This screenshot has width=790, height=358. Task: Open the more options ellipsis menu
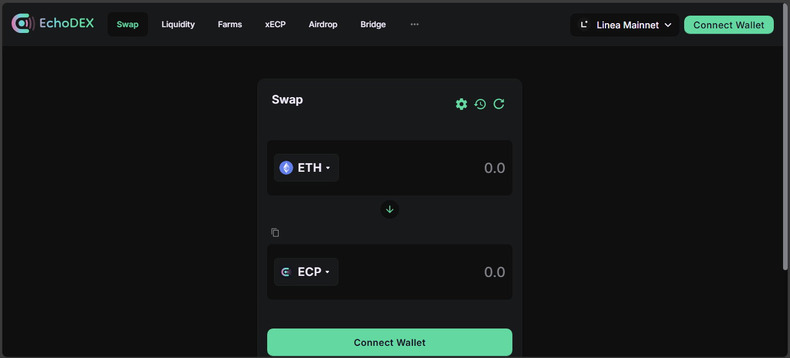point(415,24)
